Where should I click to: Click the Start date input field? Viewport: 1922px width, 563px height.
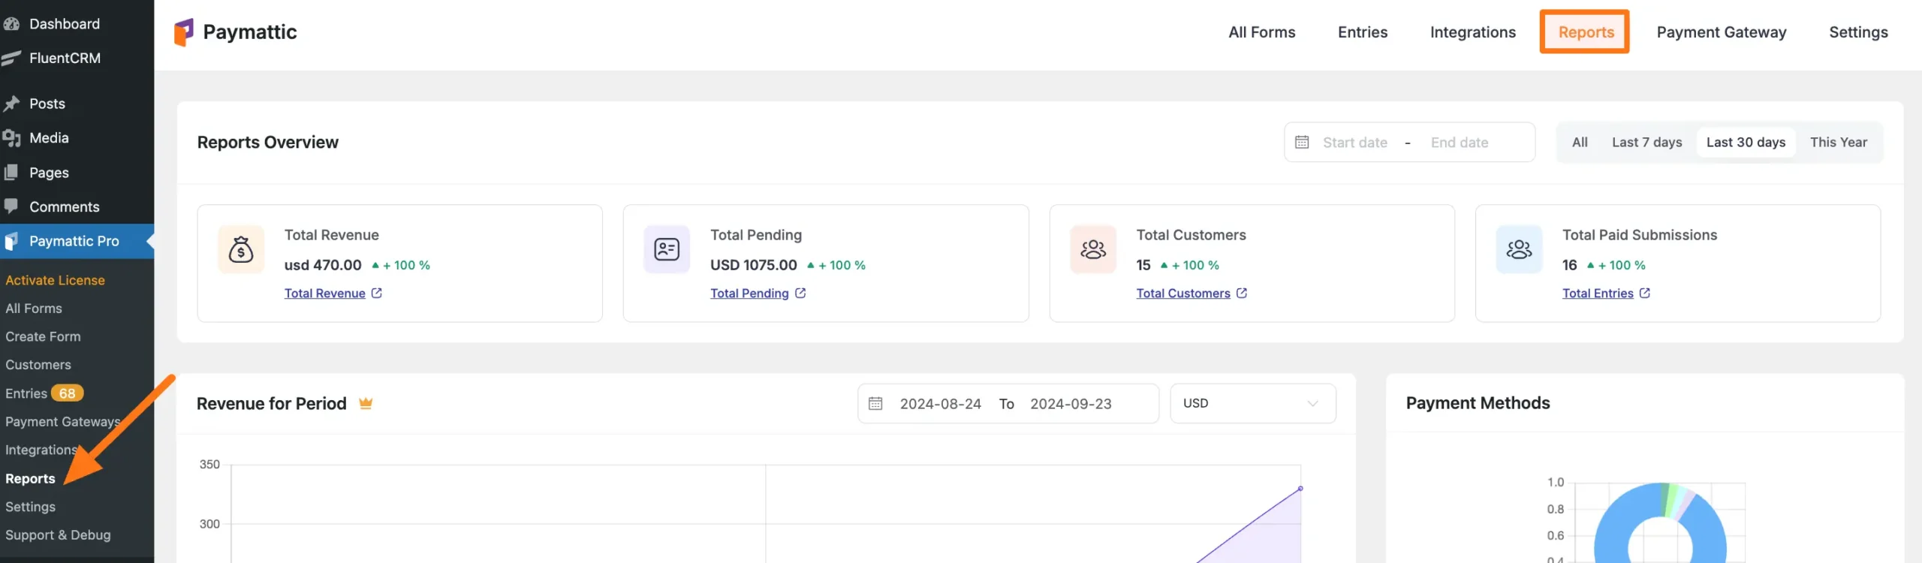[x=1355, y=142]
